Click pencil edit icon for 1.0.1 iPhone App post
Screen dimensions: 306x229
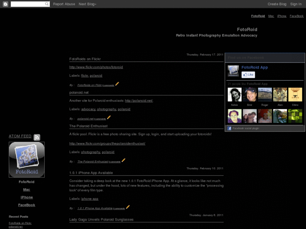coord(128,207)
